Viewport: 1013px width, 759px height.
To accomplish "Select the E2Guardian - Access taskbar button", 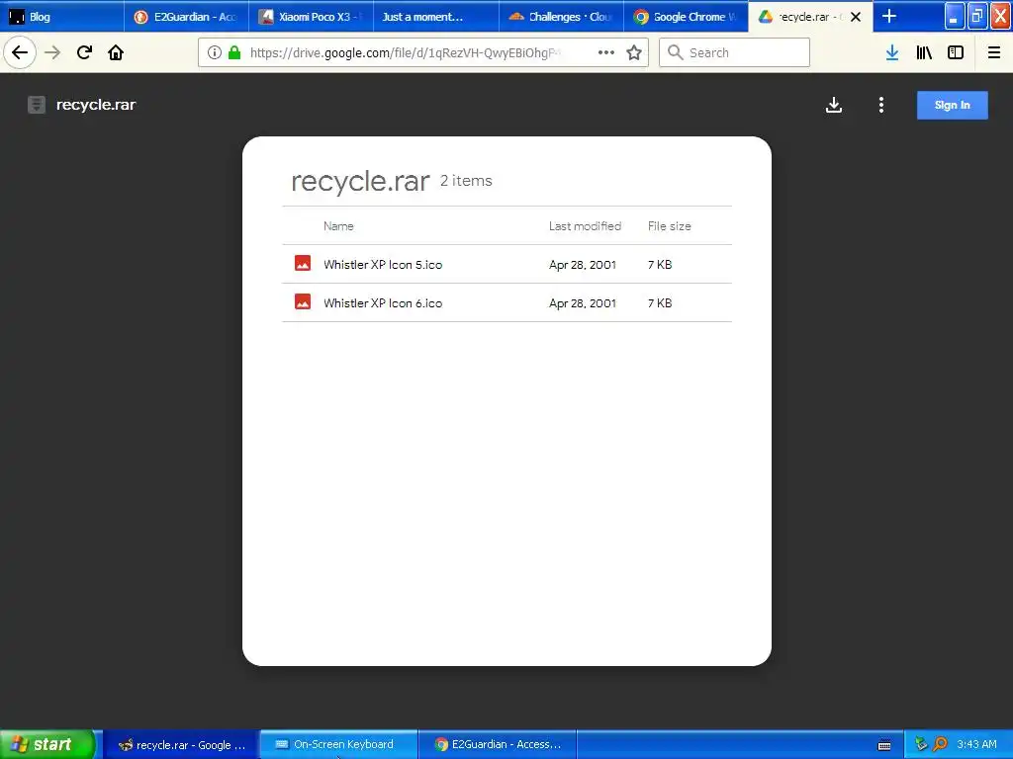I will coord(498,745).
